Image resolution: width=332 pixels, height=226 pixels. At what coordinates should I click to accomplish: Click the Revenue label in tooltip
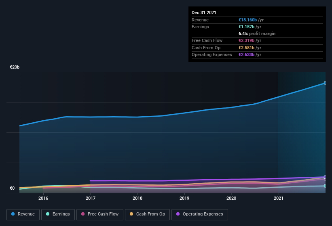pos(200,20)
